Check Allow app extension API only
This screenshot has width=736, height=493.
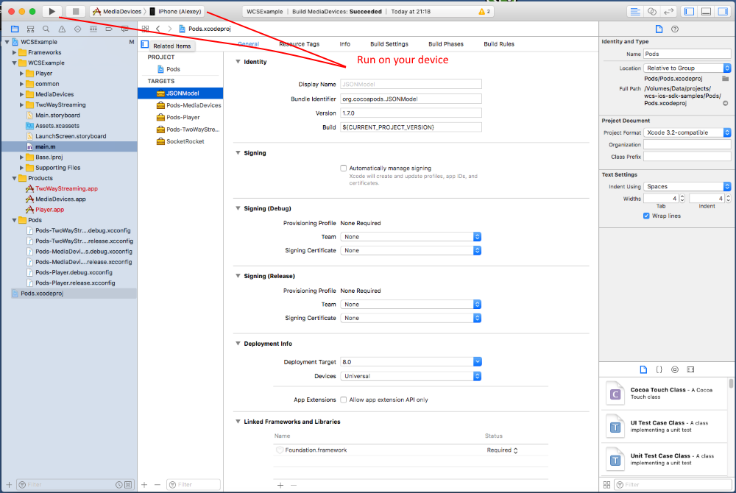(x=344, y=400)
